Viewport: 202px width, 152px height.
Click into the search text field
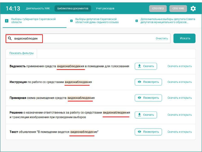pos(96,39)
